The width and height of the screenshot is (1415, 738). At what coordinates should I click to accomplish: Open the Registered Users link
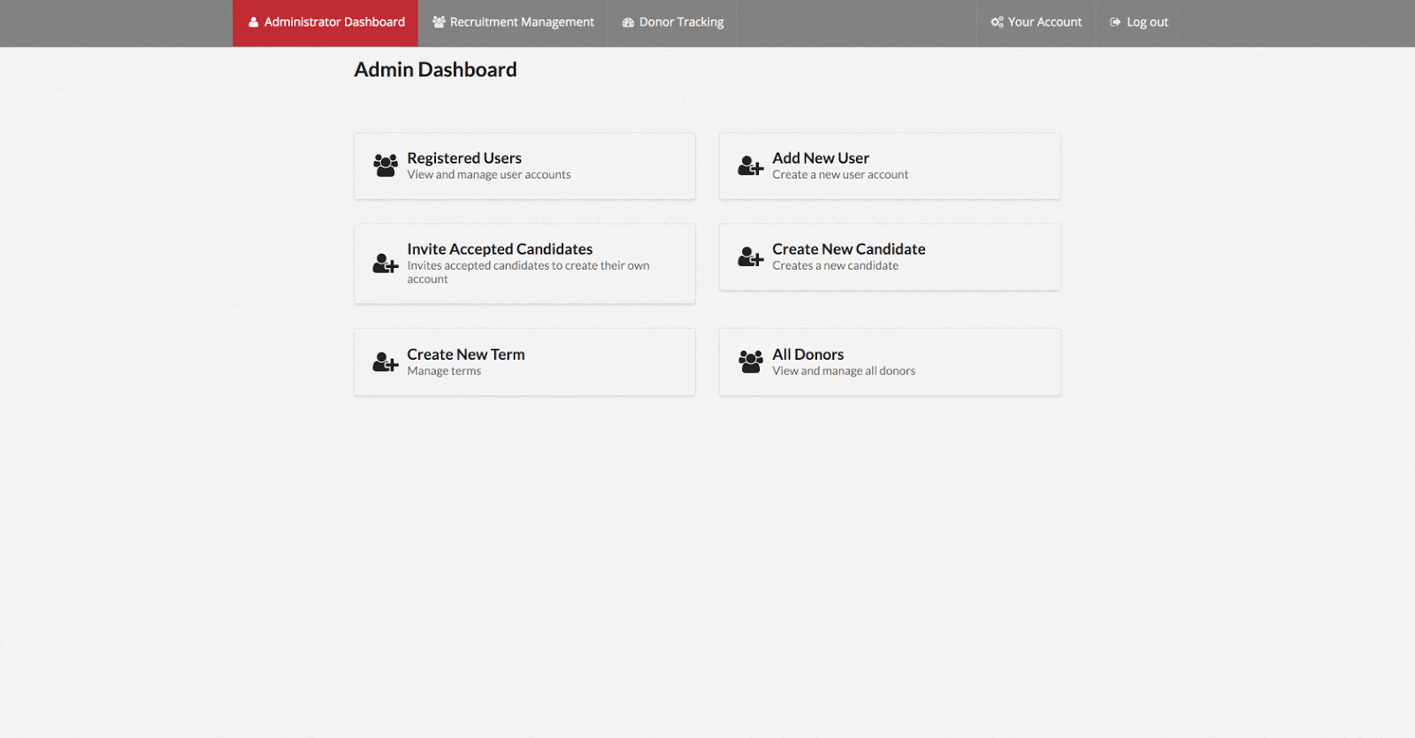(x=464, y=158)
